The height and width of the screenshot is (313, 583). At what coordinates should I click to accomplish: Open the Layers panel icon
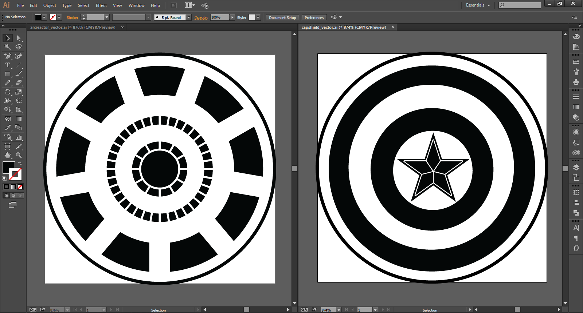point(576,168)
